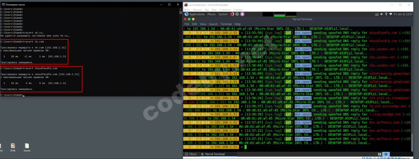The width and height of the screenshot is (419, 159).
Task: Open the VirtualBox Справка menu
Action: (238, 10)
